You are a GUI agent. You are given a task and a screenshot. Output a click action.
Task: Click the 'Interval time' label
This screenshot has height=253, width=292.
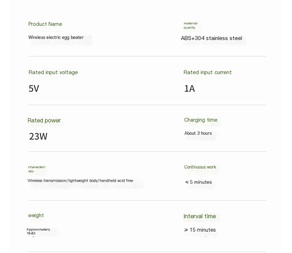(x=199, y=216)
